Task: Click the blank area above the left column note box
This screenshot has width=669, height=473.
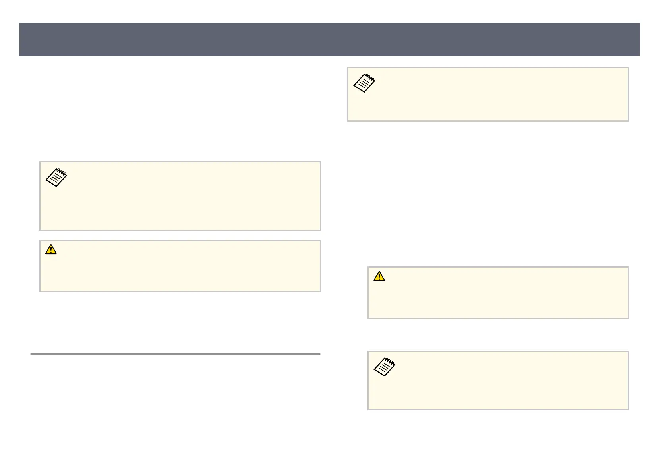Action: (x=175, y=111)
